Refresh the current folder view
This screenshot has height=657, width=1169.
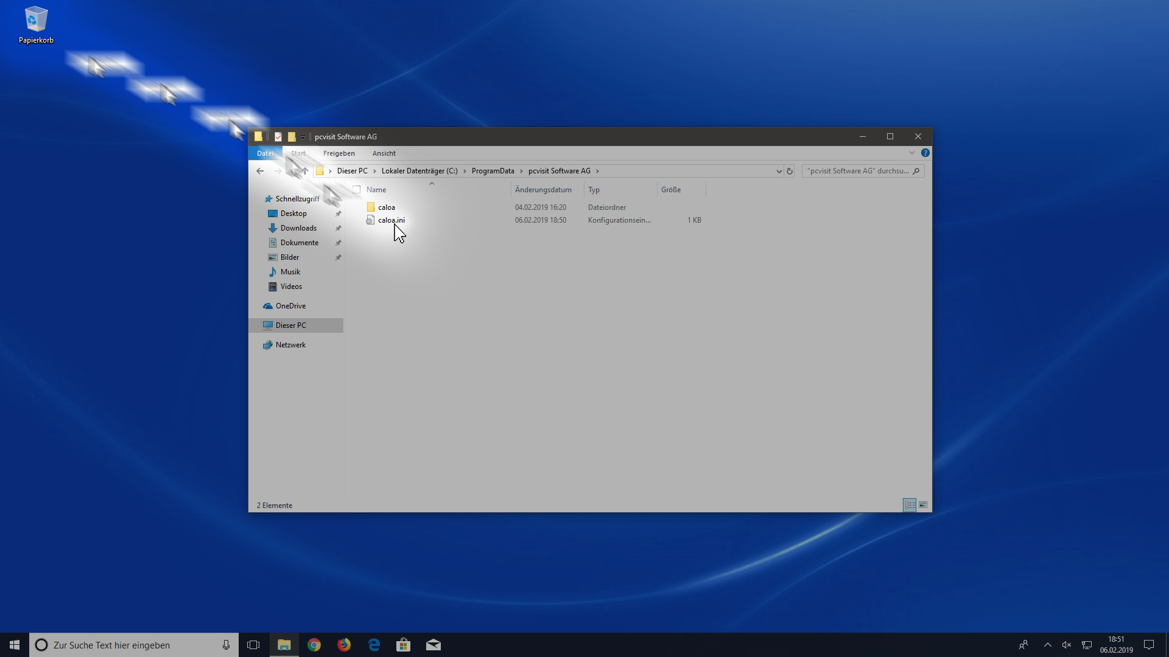click(790, 171)
